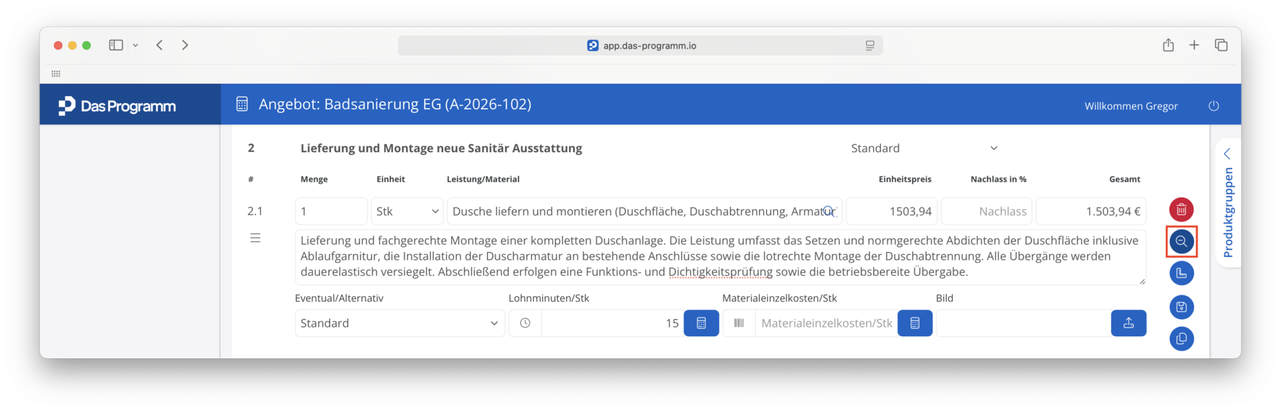Click the highlighted magnifier search icon

click(x=1181, y=242)
